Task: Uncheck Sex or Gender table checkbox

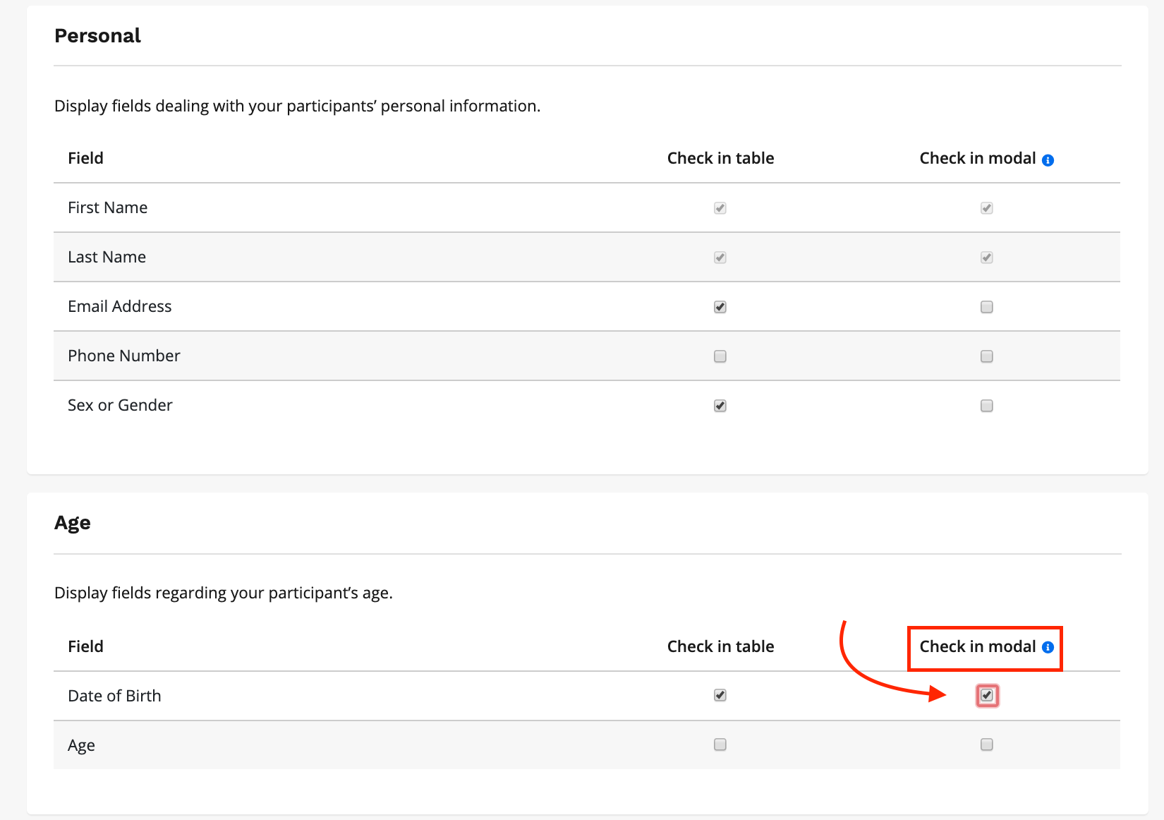Action: tap(720, 406)
